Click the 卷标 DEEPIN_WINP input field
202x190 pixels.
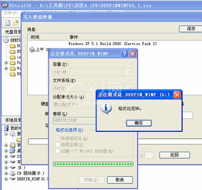click(74, 120)
